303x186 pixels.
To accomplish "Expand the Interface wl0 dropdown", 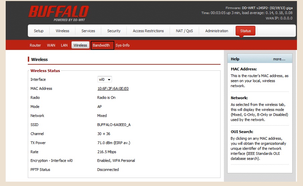I will point(105,79).
